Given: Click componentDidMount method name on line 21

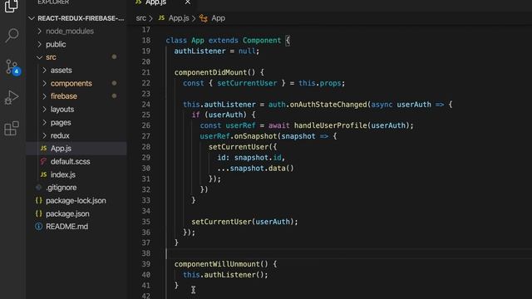Looking at the screenshot, I should pos(210,72).
